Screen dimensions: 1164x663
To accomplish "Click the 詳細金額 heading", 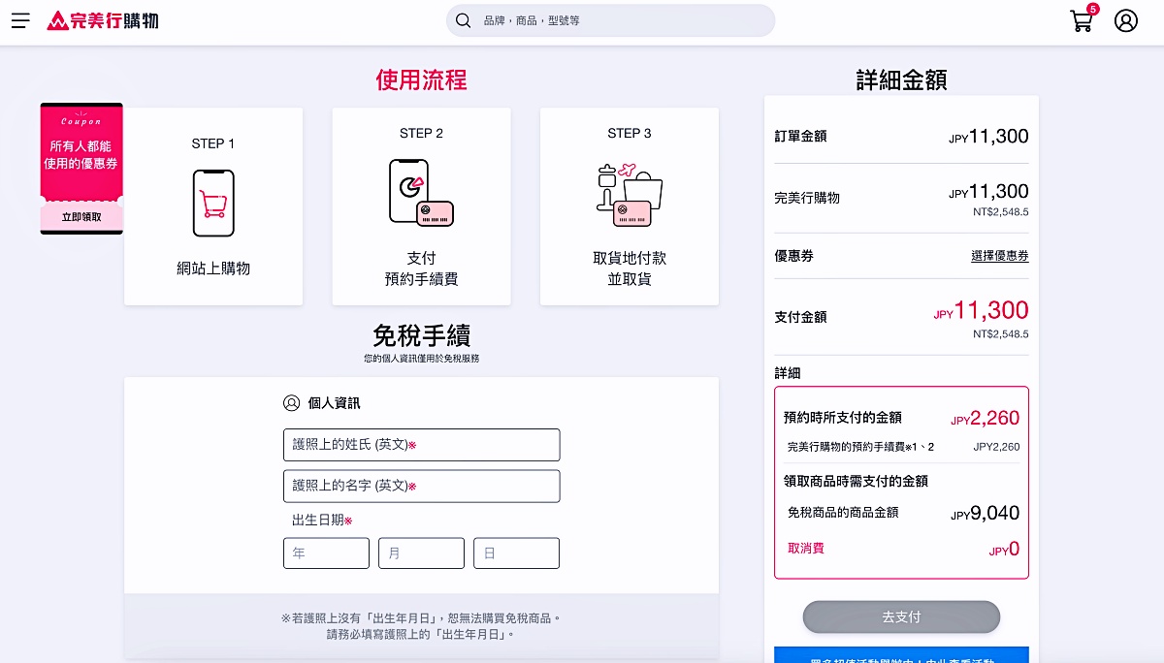I will [901, 79].
